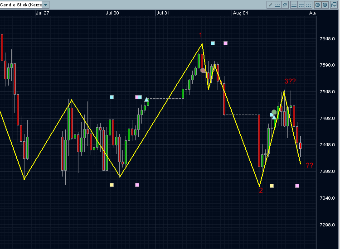Click the Candle Stick chart type combo box
Screen dimensions: 340x249
22,5
